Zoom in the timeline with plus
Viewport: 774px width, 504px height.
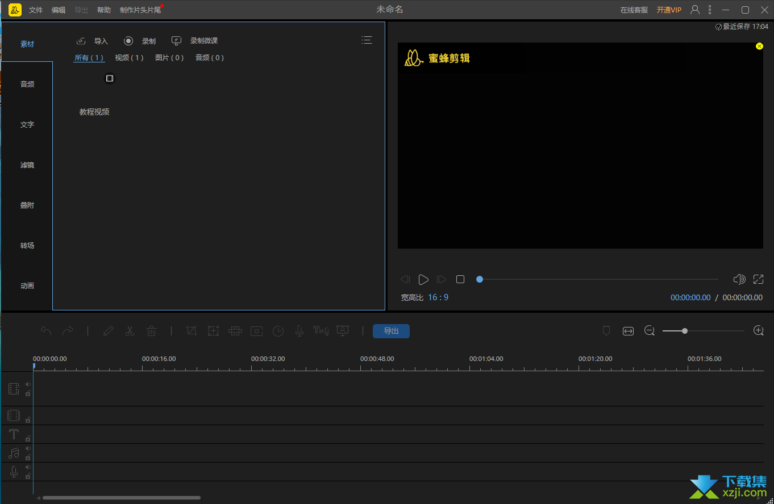[x=758, y=330]
